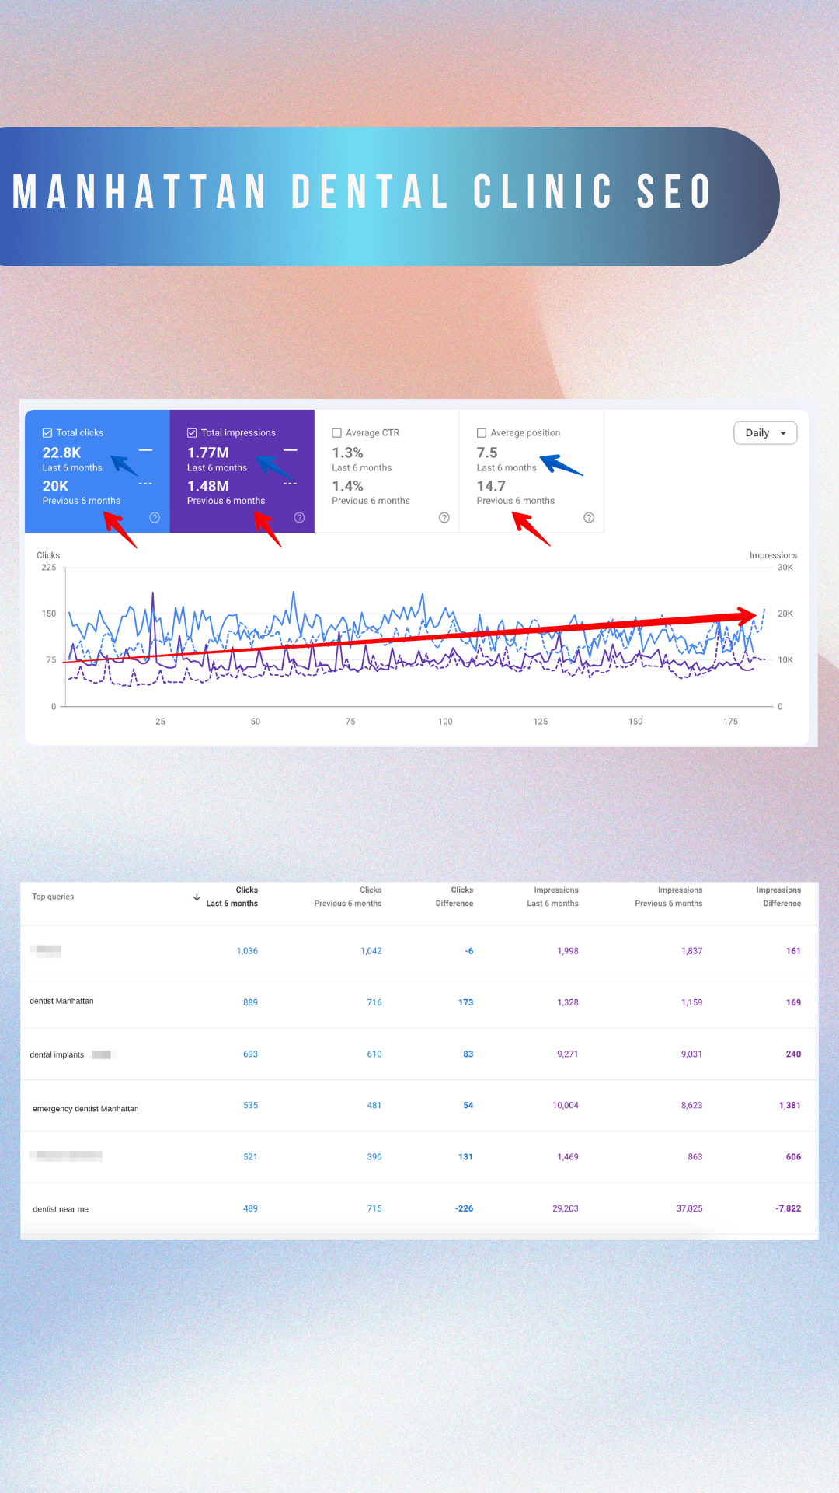Open the 'dentist near me' query
Viewport: 839px width, 1493px height.
pyautogui.click(x=61, y=1209)
